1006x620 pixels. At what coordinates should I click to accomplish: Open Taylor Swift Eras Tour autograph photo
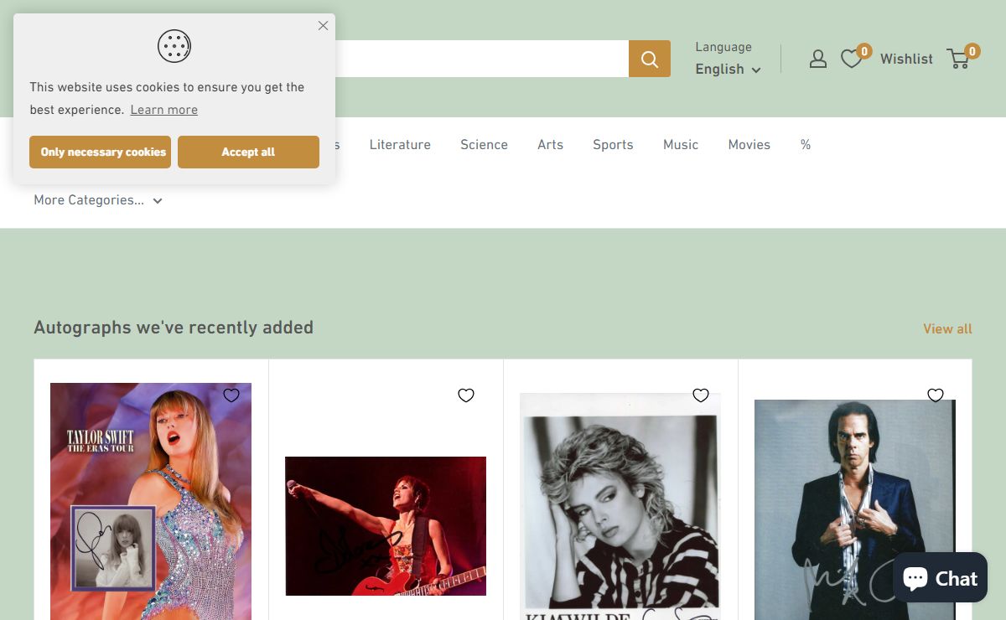click(151, 501)
